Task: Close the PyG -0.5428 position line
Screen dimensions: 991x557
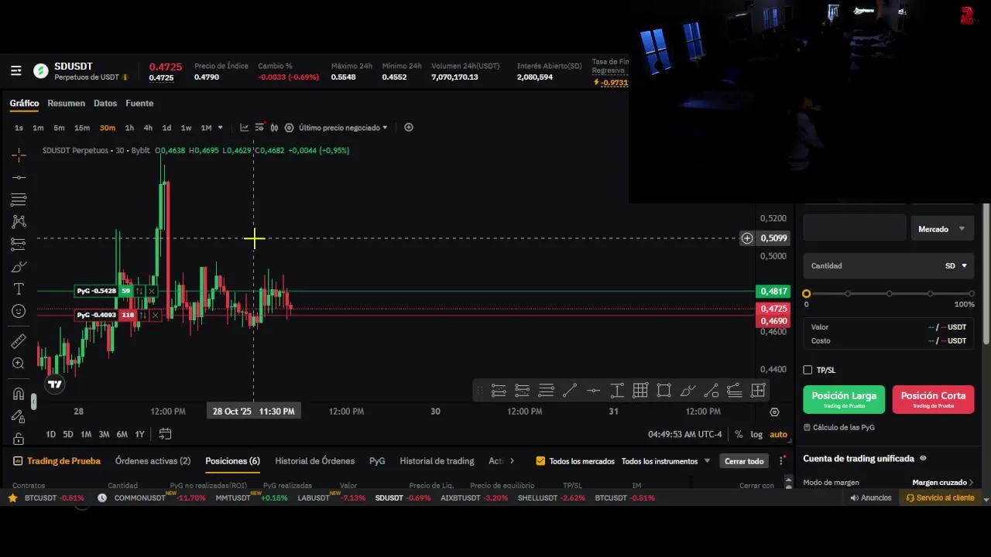Action: (152, 291)
